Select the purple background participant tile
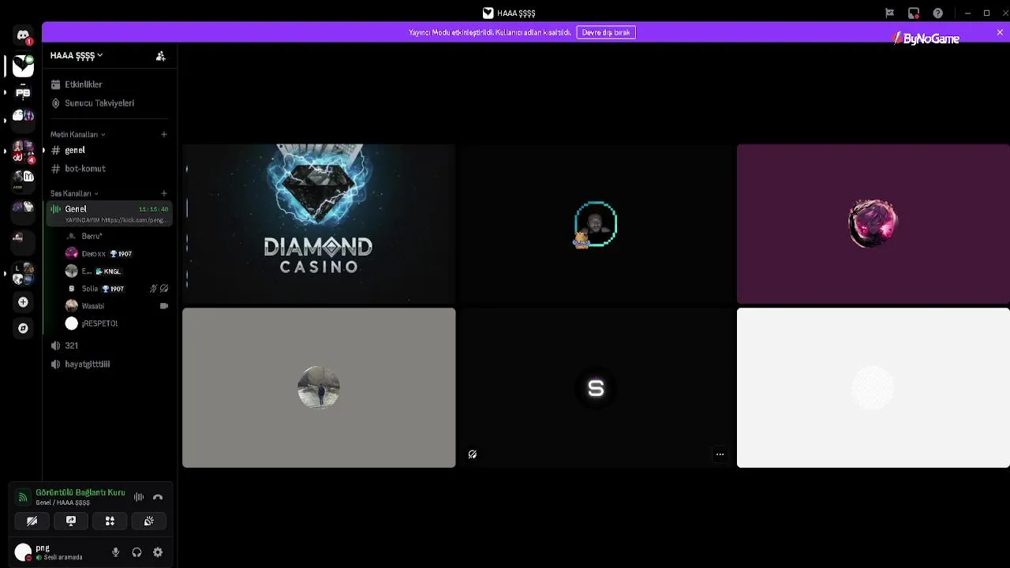This screenshot has height=568, width=1010. coord(873,223)
